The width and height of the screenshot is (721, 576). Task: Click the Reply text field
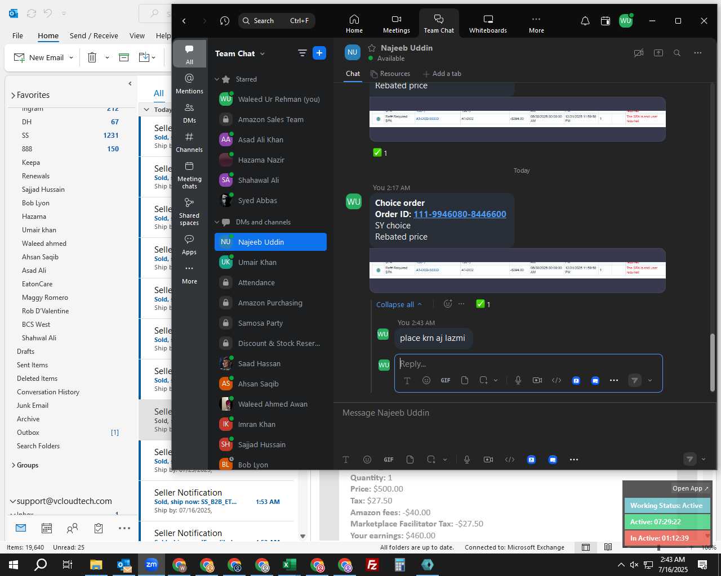tap(528, 364)
